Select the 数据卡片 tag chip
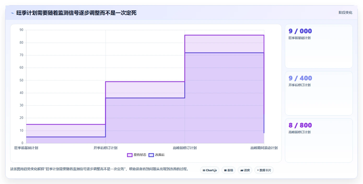Screen dimensions: 363x184 [264, 170]
